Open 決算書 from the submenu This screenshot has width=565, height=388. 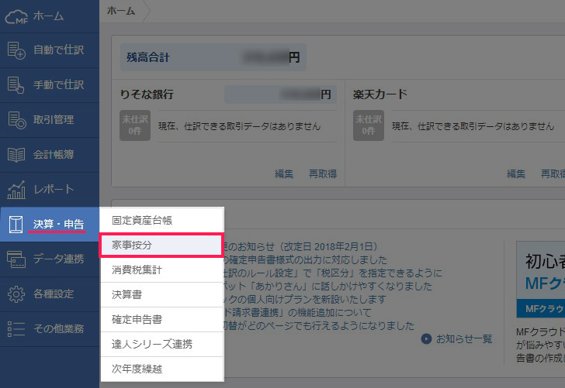pyautogui.click(x=161, y=295)
